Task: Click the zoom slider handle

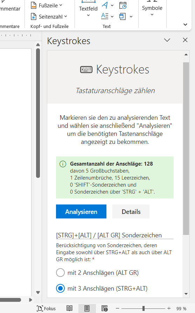Action: [144, 308]
